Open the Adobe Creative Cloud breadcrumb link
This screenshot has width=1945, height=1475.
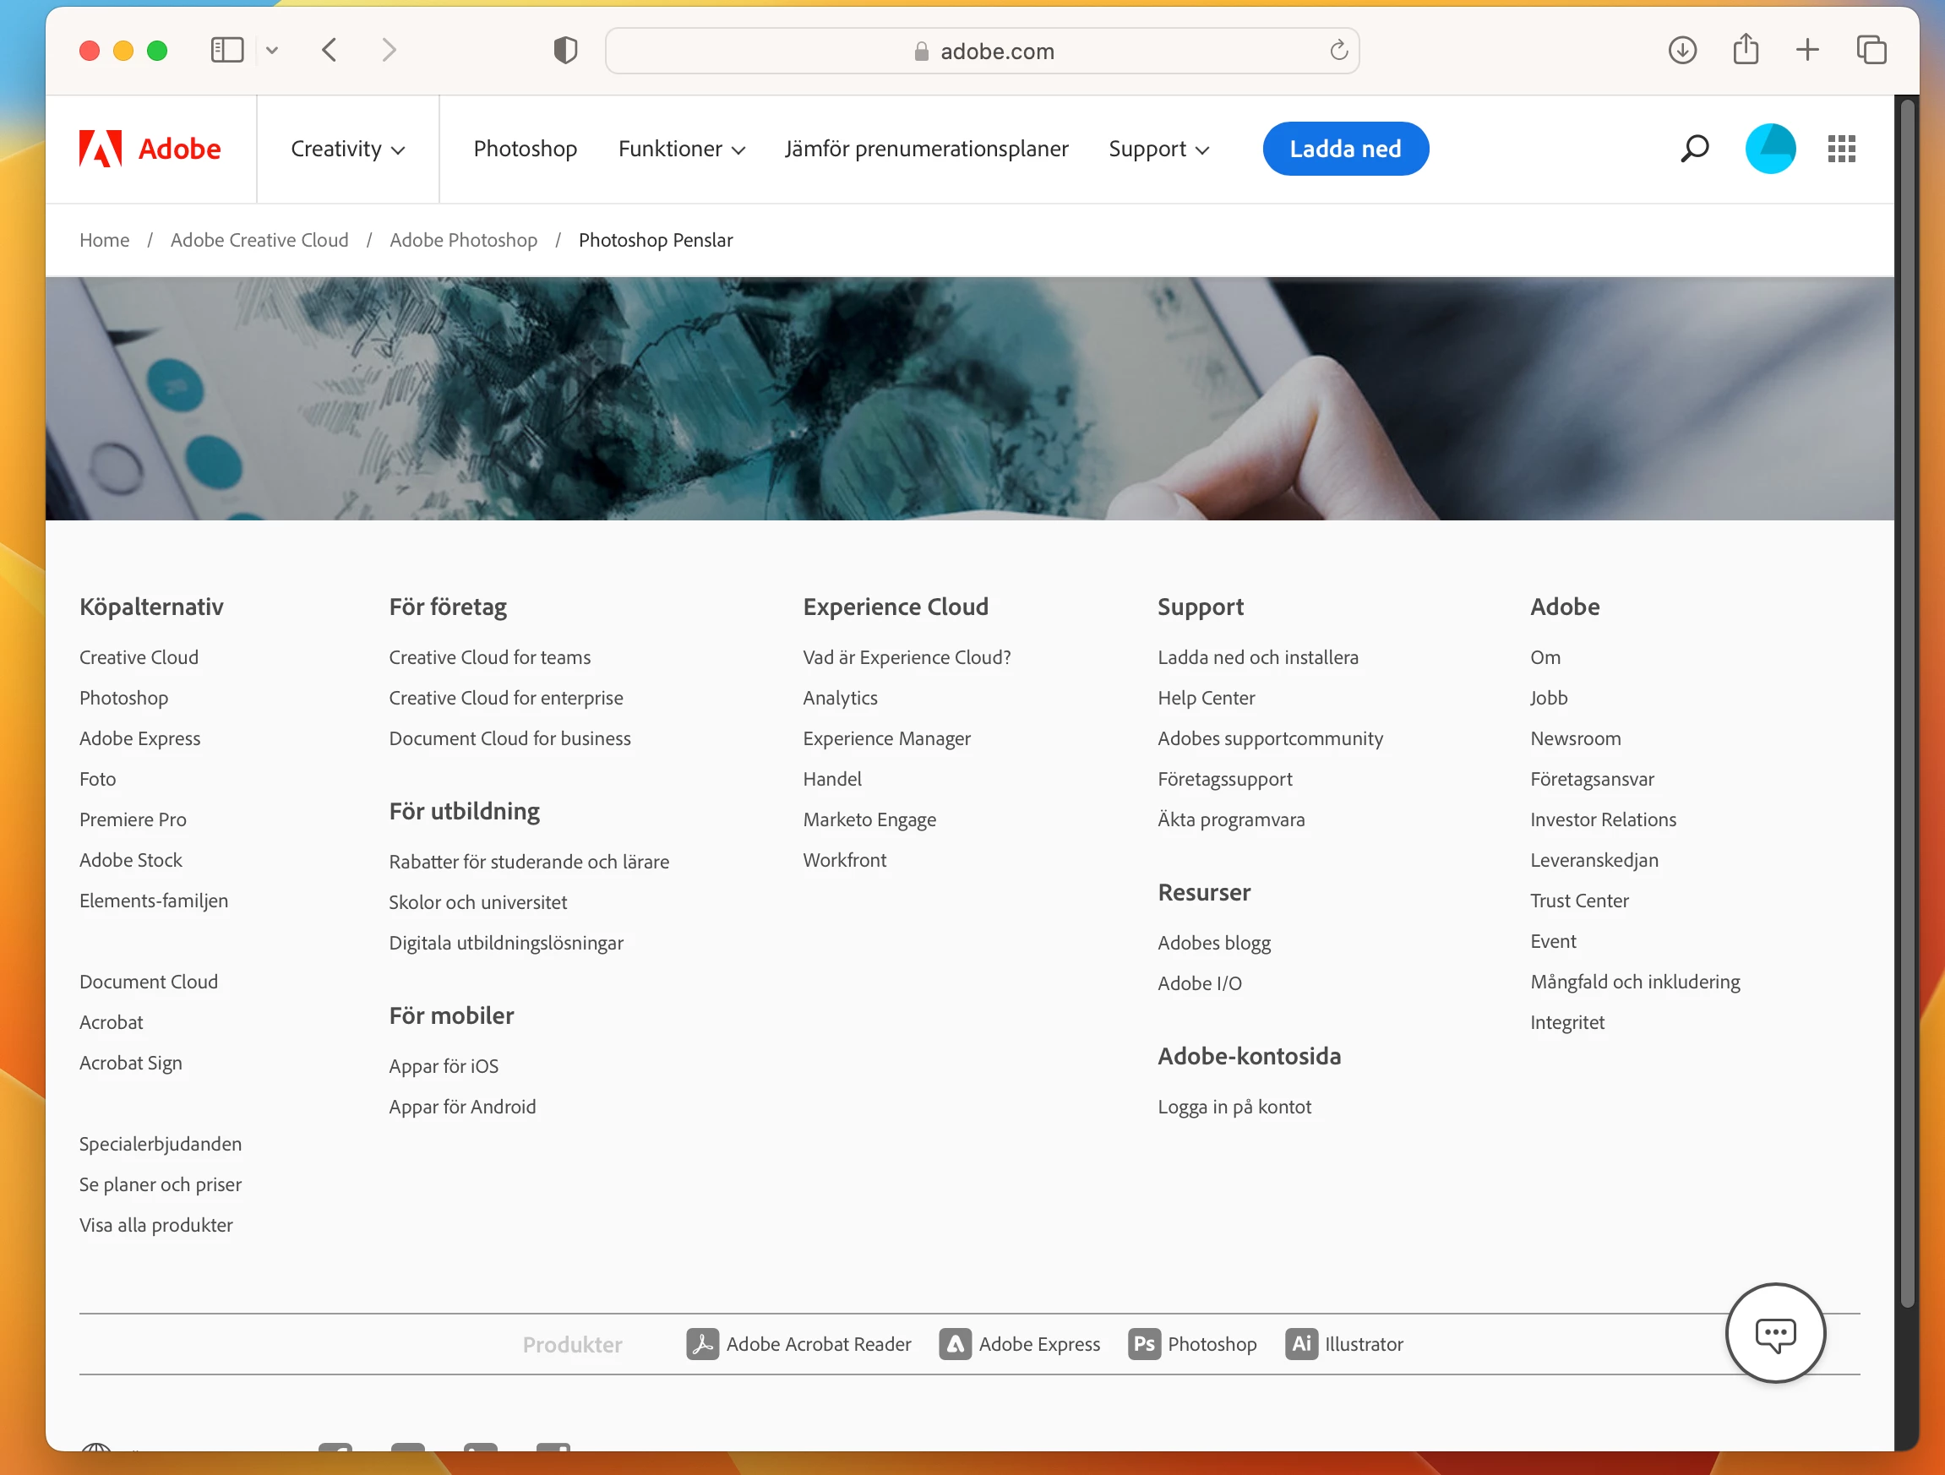point(259,240)
